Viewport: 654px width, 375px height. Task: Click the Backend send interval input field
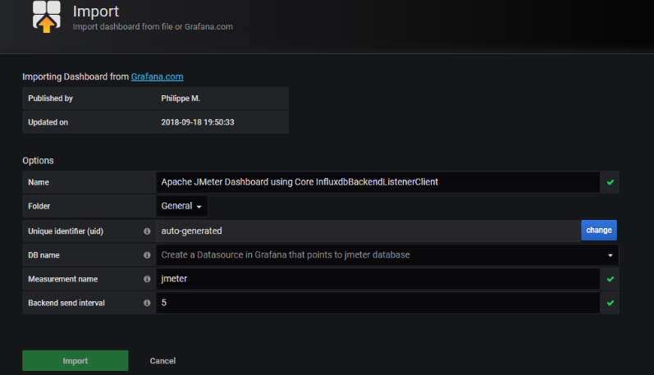378,303
